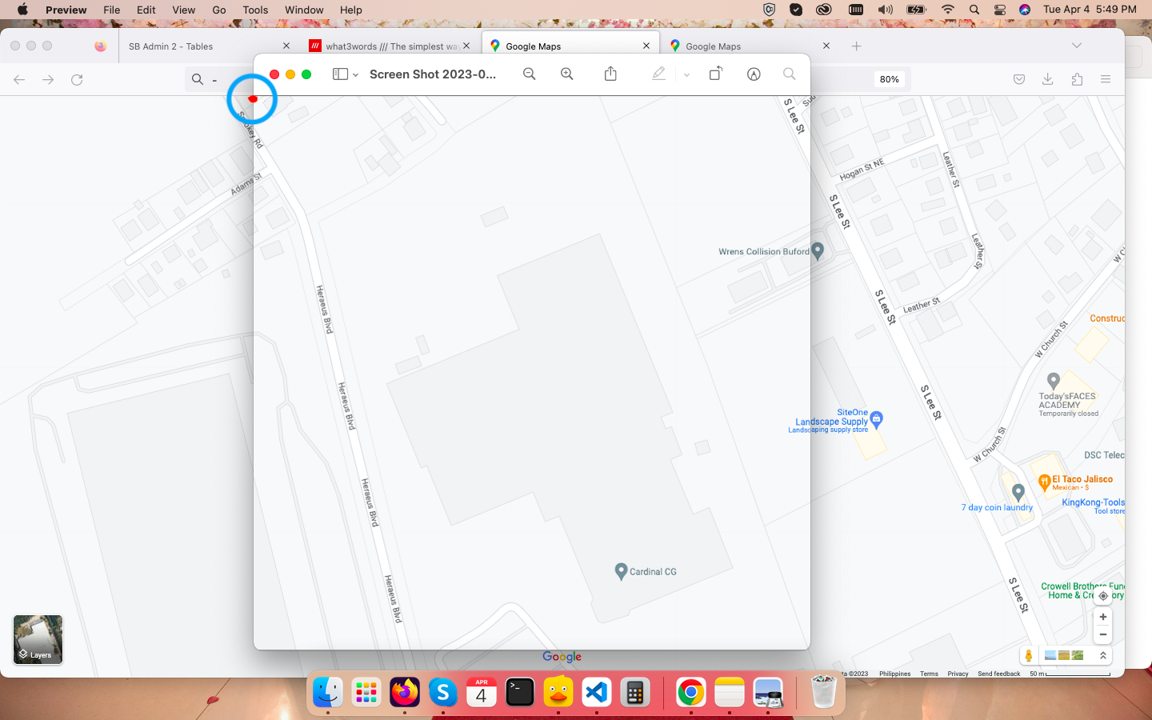This screenshot has width=1152, height=720.
Task: Rotate the image using the Rotate icon
Action: [x=715, y=74]
